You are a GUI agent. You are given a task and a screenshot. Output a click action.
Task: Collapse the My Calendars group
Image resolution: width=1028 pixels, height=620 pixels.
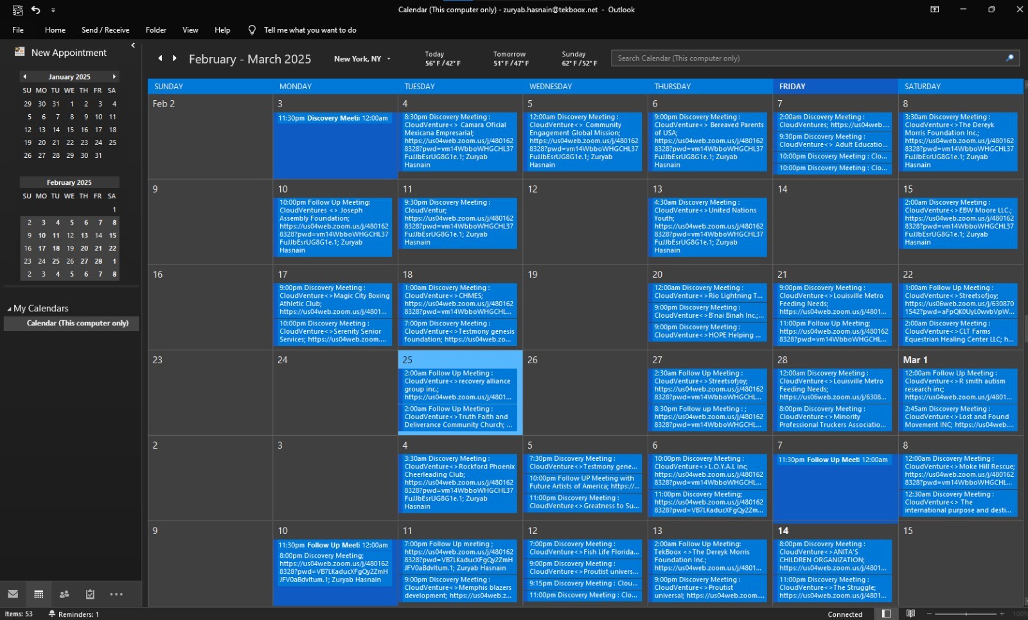click(9, 309)
